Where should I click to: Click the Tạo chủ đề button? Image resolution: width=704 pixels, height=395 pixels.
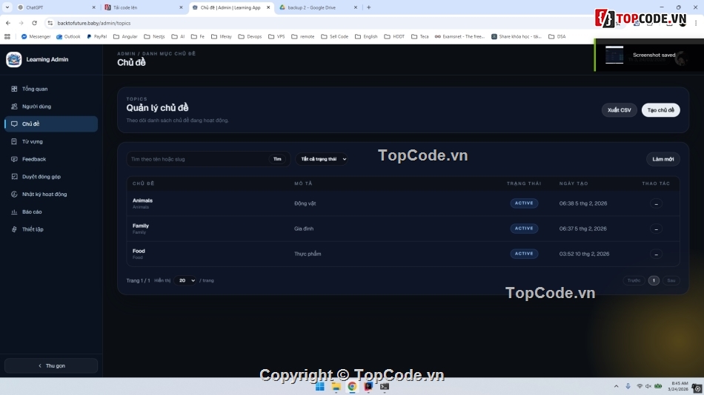660,110
